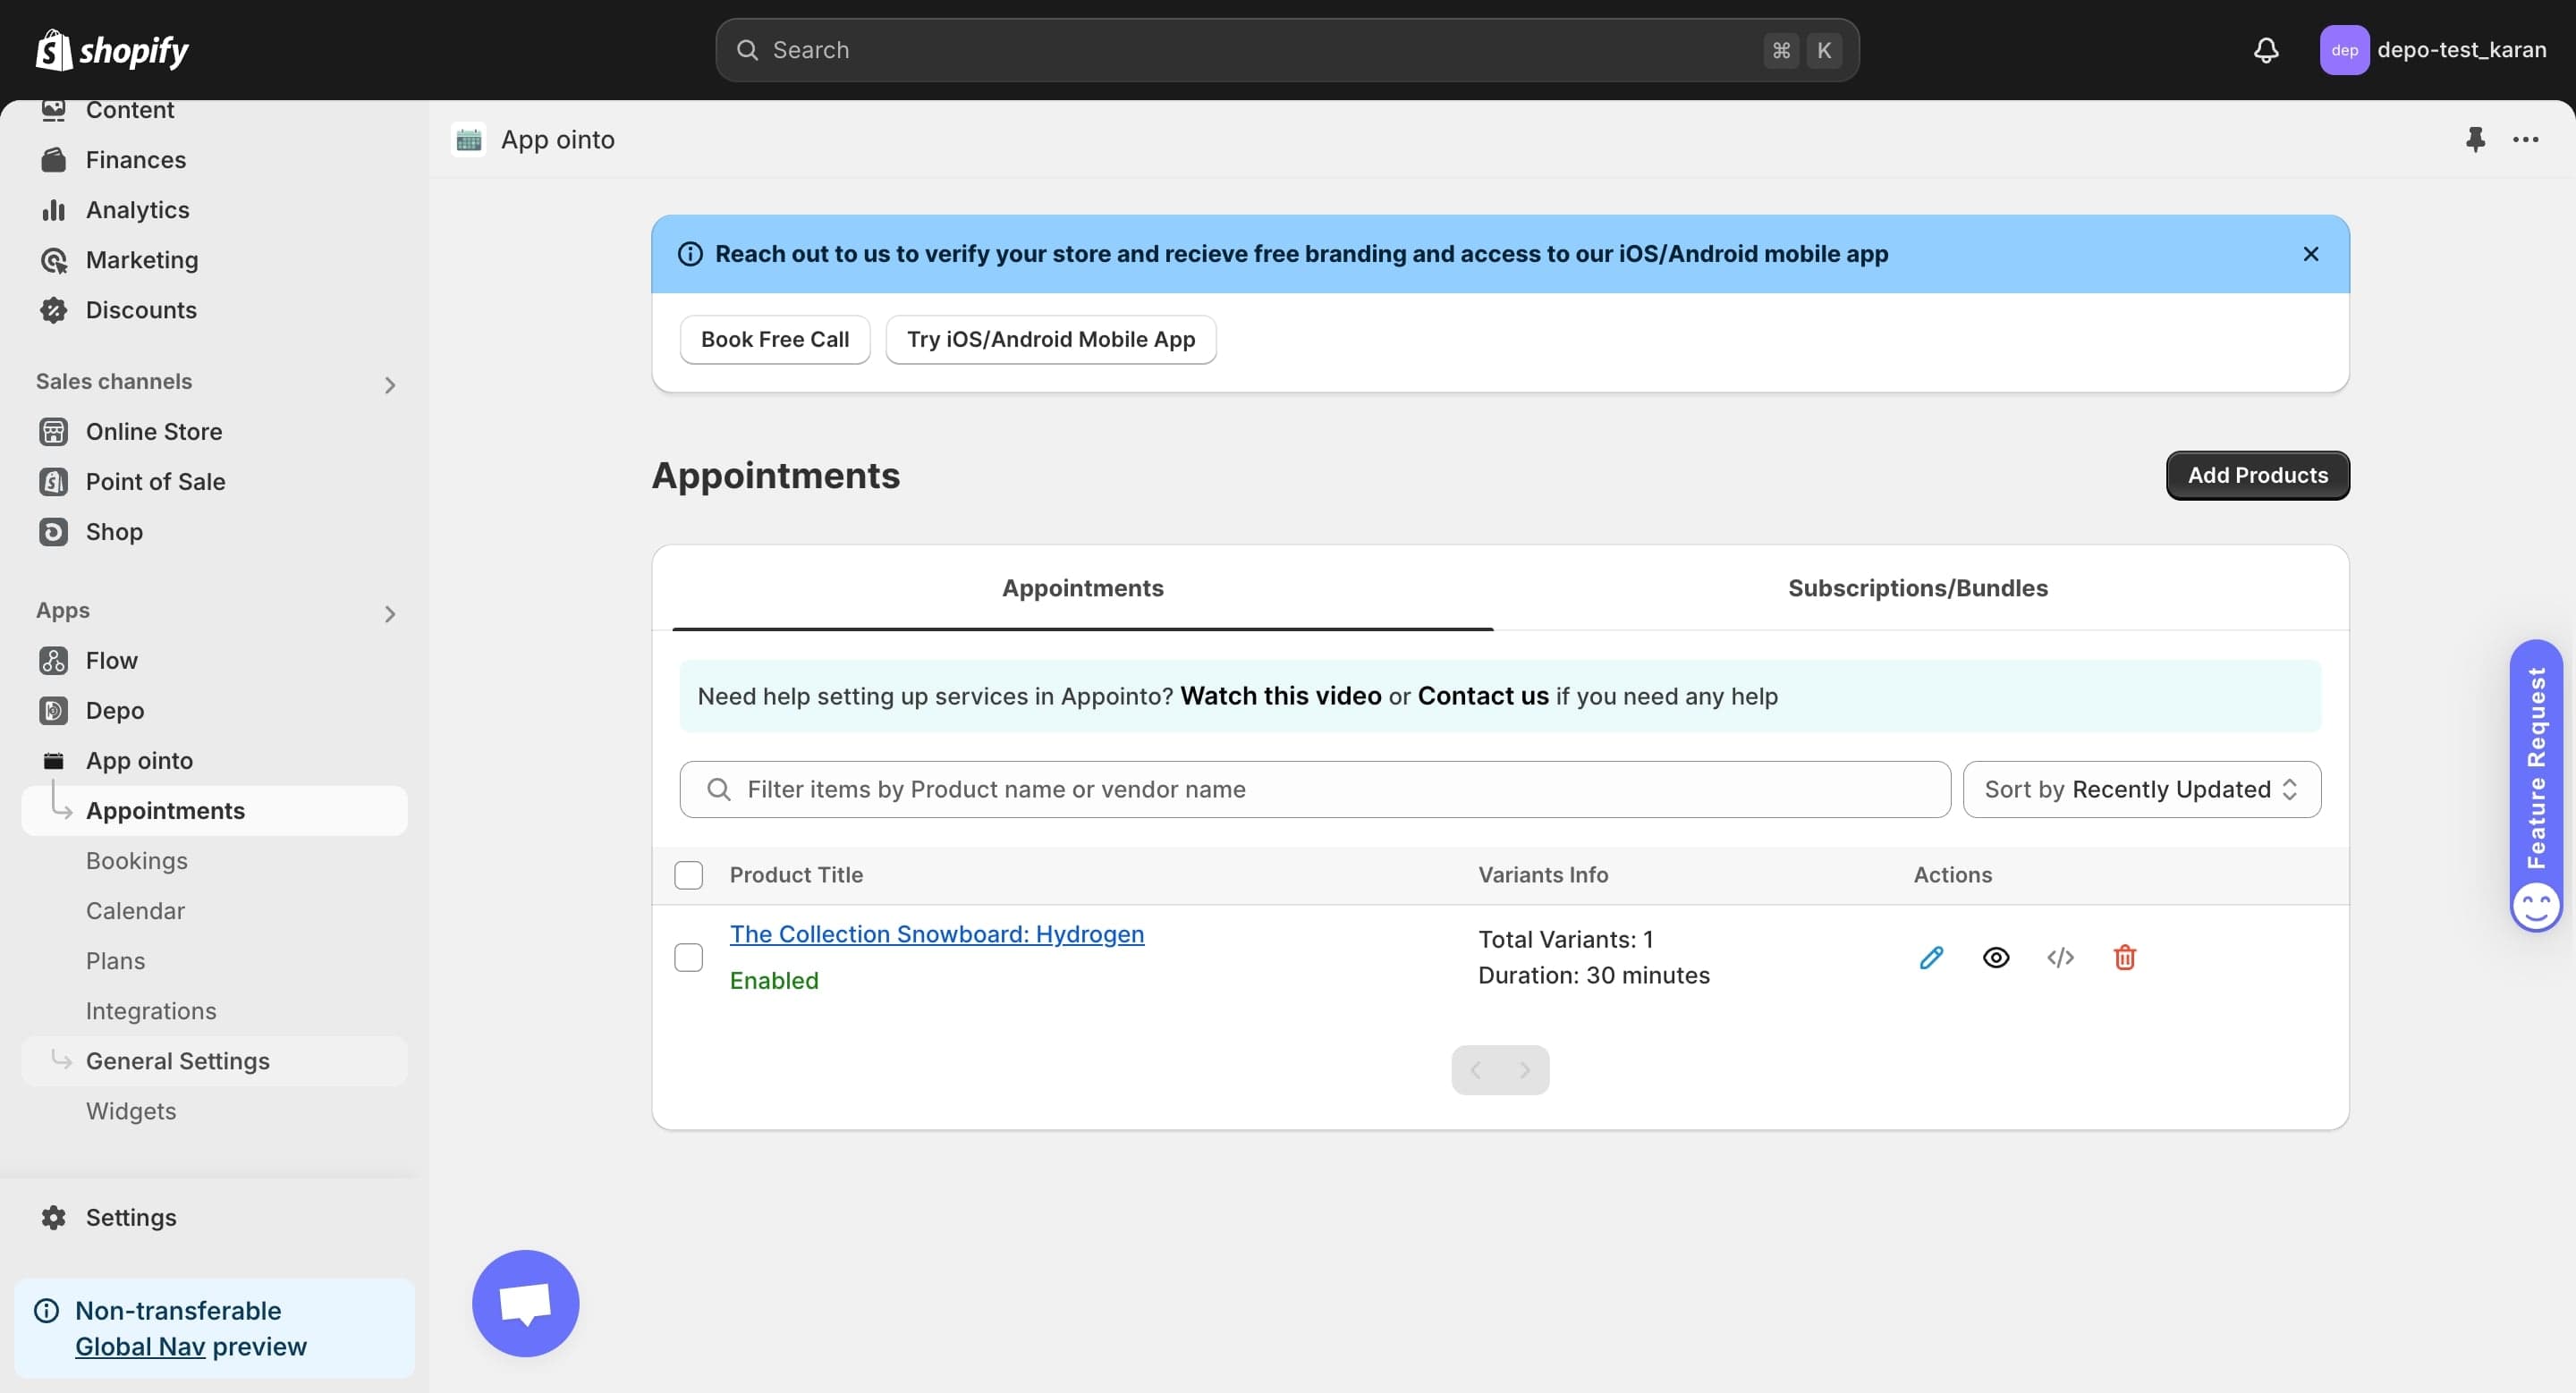The height and width of the screenshot is (1393, 2576).
Task: Click the Non-transferable info icon
Action: click(46, 1310)
